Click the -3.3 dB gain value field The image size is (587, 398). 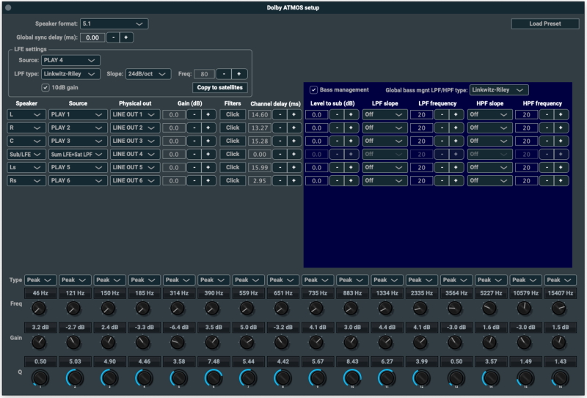pyautogui.click(x=145, y=328)
